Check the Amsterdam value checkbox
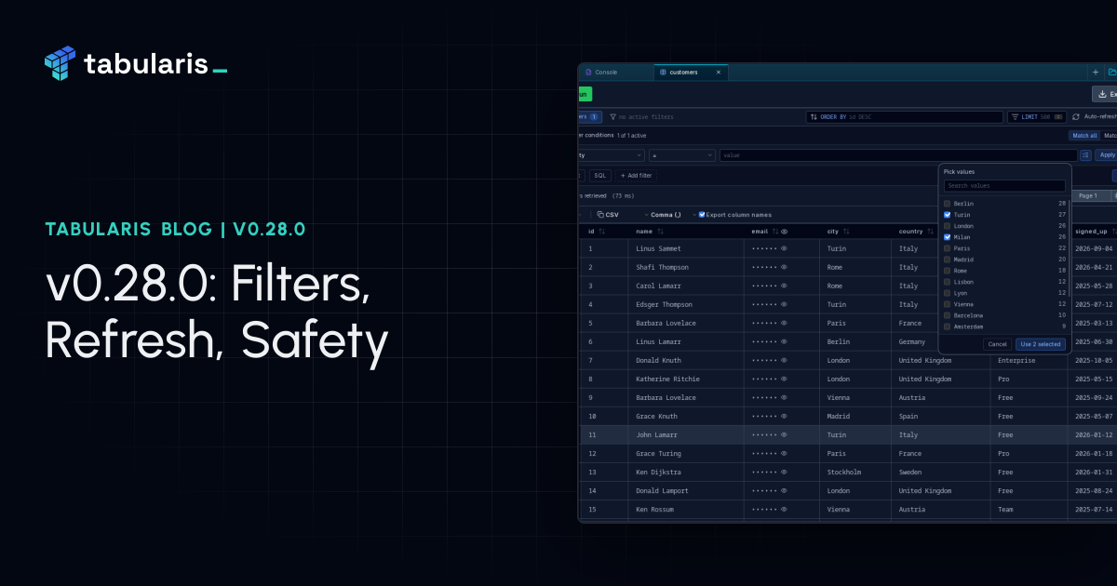 [x=948, y=326]
